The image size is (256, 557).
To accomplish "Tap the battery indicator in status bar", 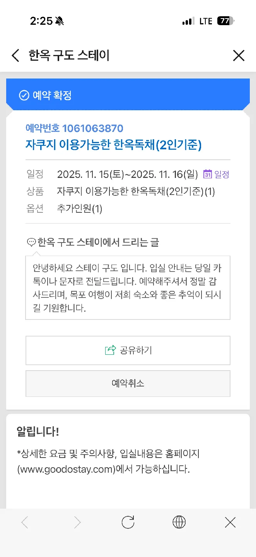I will tap(226, 21).
